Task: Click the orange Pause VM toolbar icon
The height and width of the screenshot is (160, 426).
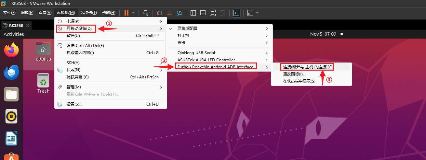Action: 126,13
